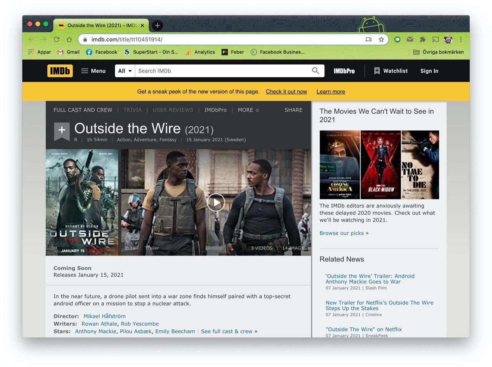Open Chrome three-dot menu

pos(461,39)
